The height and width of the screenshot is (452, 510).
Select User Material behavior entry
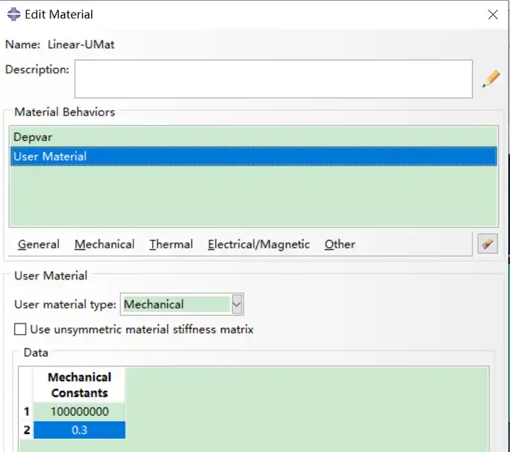pyautogui.click(x=50, y=156)
